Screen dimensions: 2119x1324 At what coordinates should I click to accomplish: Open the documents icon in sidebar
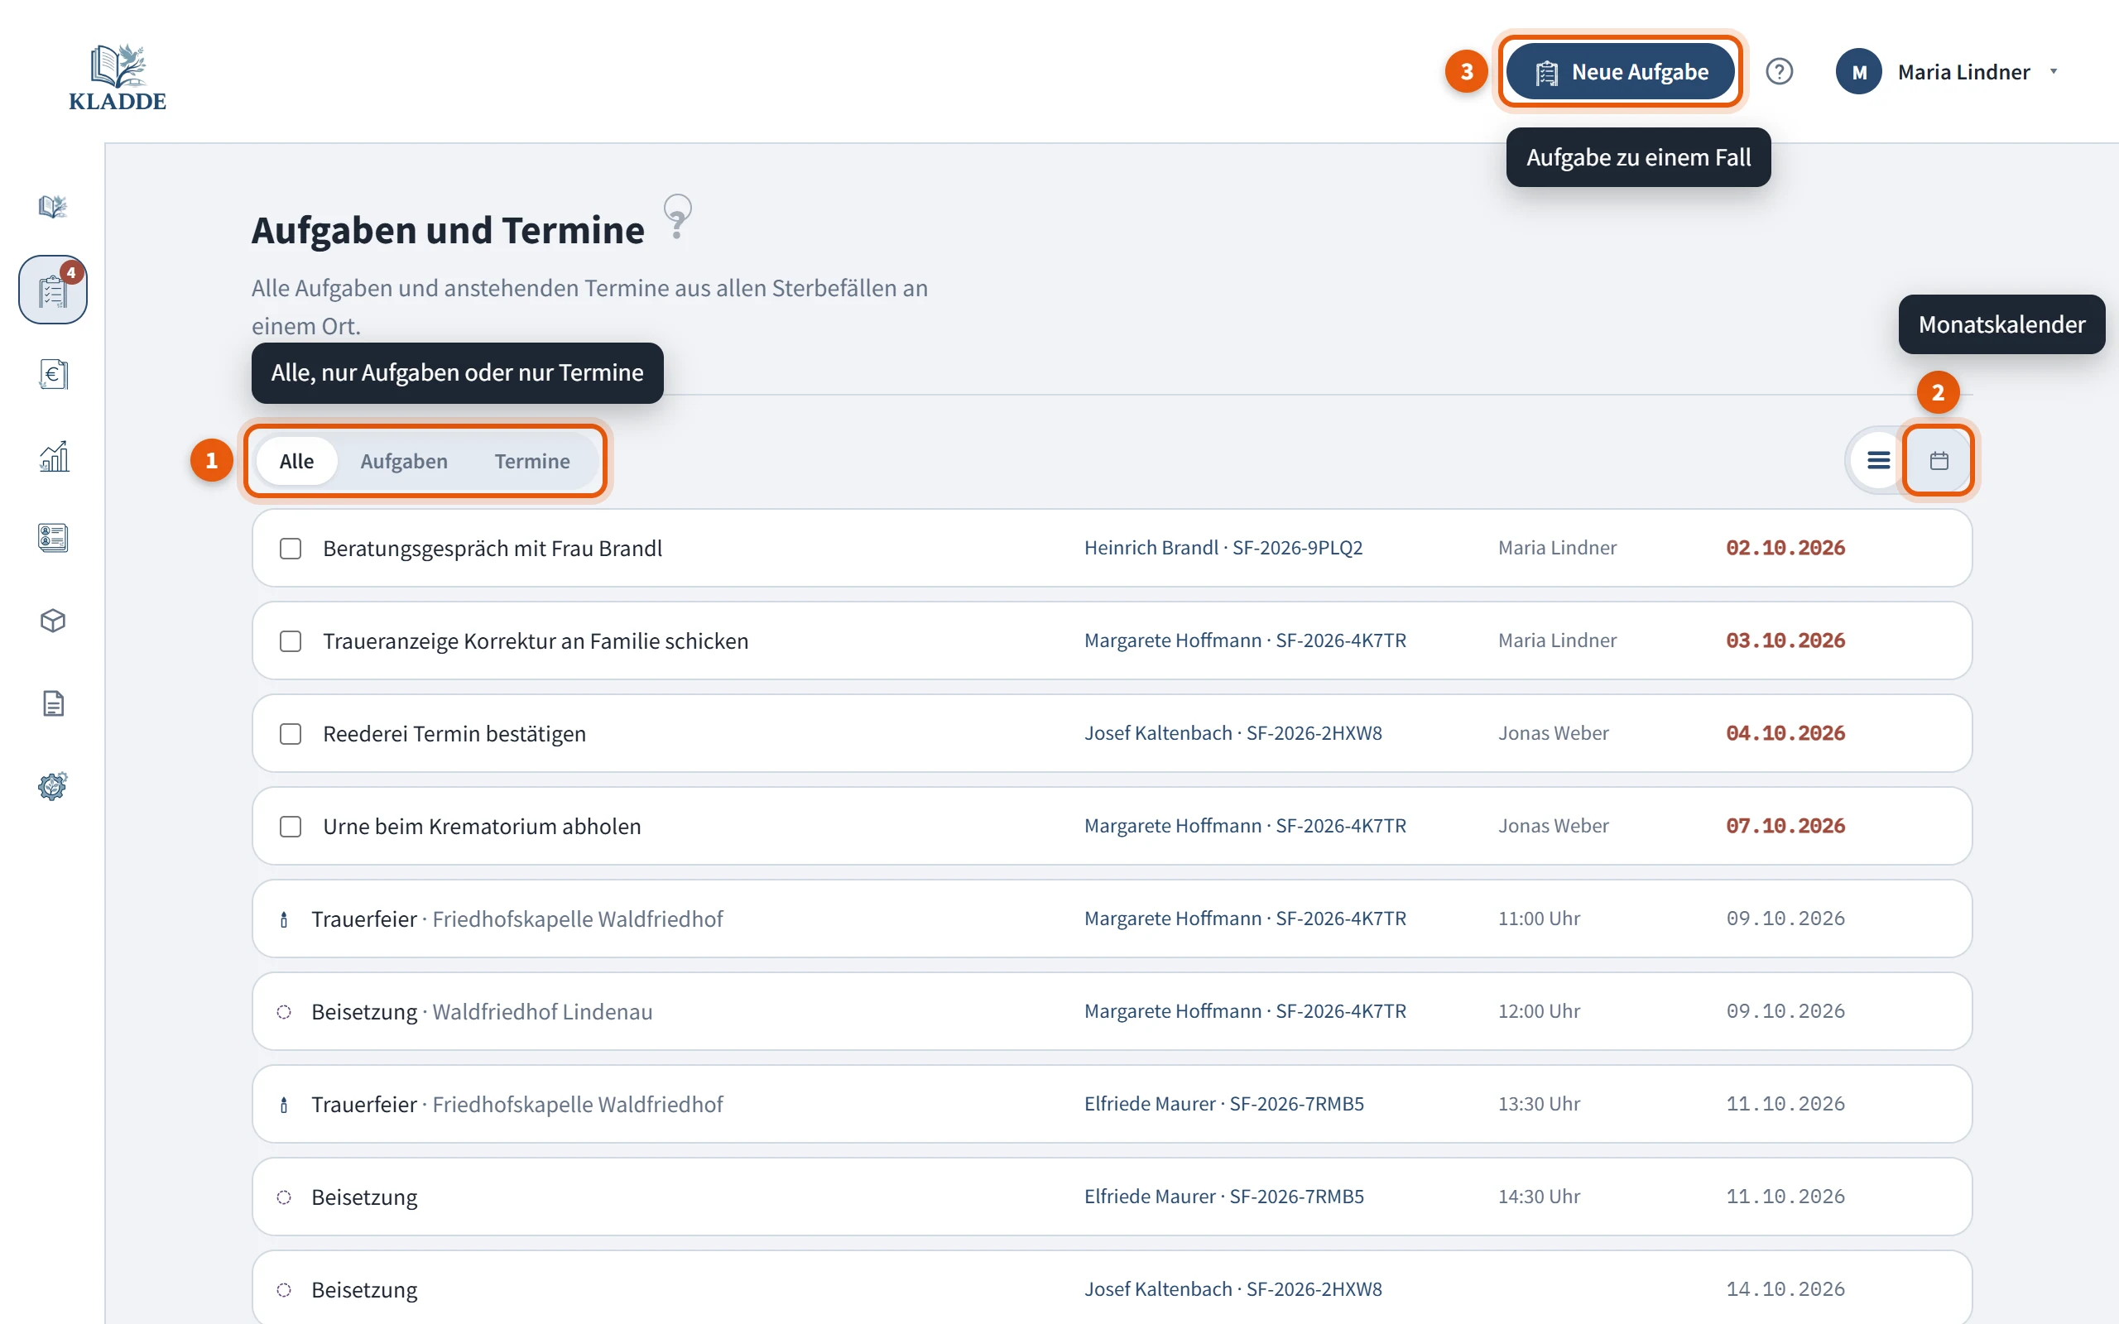(52, 703)
